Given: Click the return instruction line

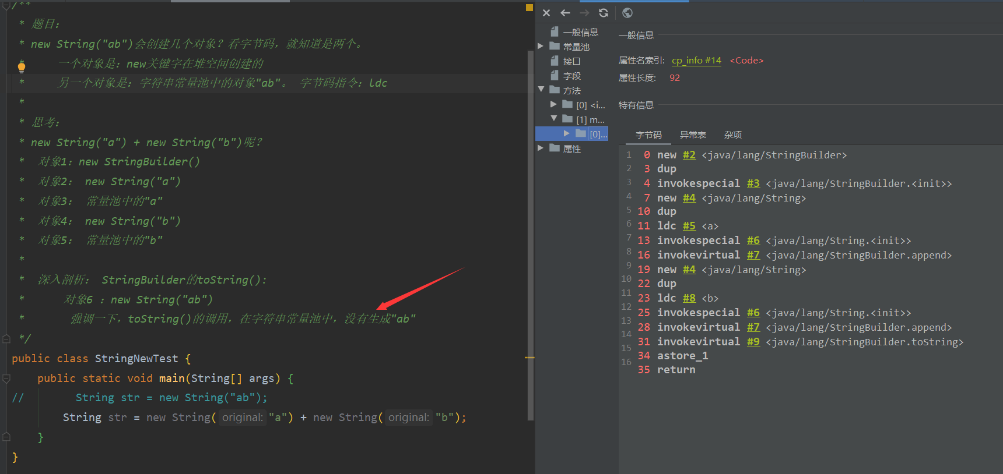Looking at the screenshot, I should pyautogui.click(x=676, y=370).
